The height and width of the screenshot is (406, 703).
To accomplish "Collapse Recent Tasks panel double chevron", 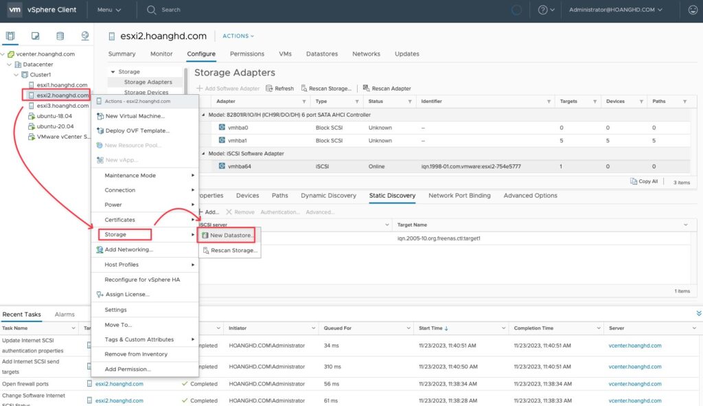I will tap(698, 313).
